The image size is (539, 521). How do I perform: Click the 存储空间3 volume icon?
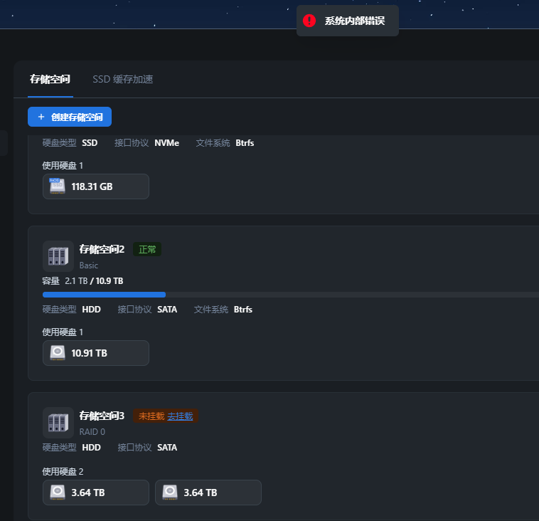coord(58,423)
